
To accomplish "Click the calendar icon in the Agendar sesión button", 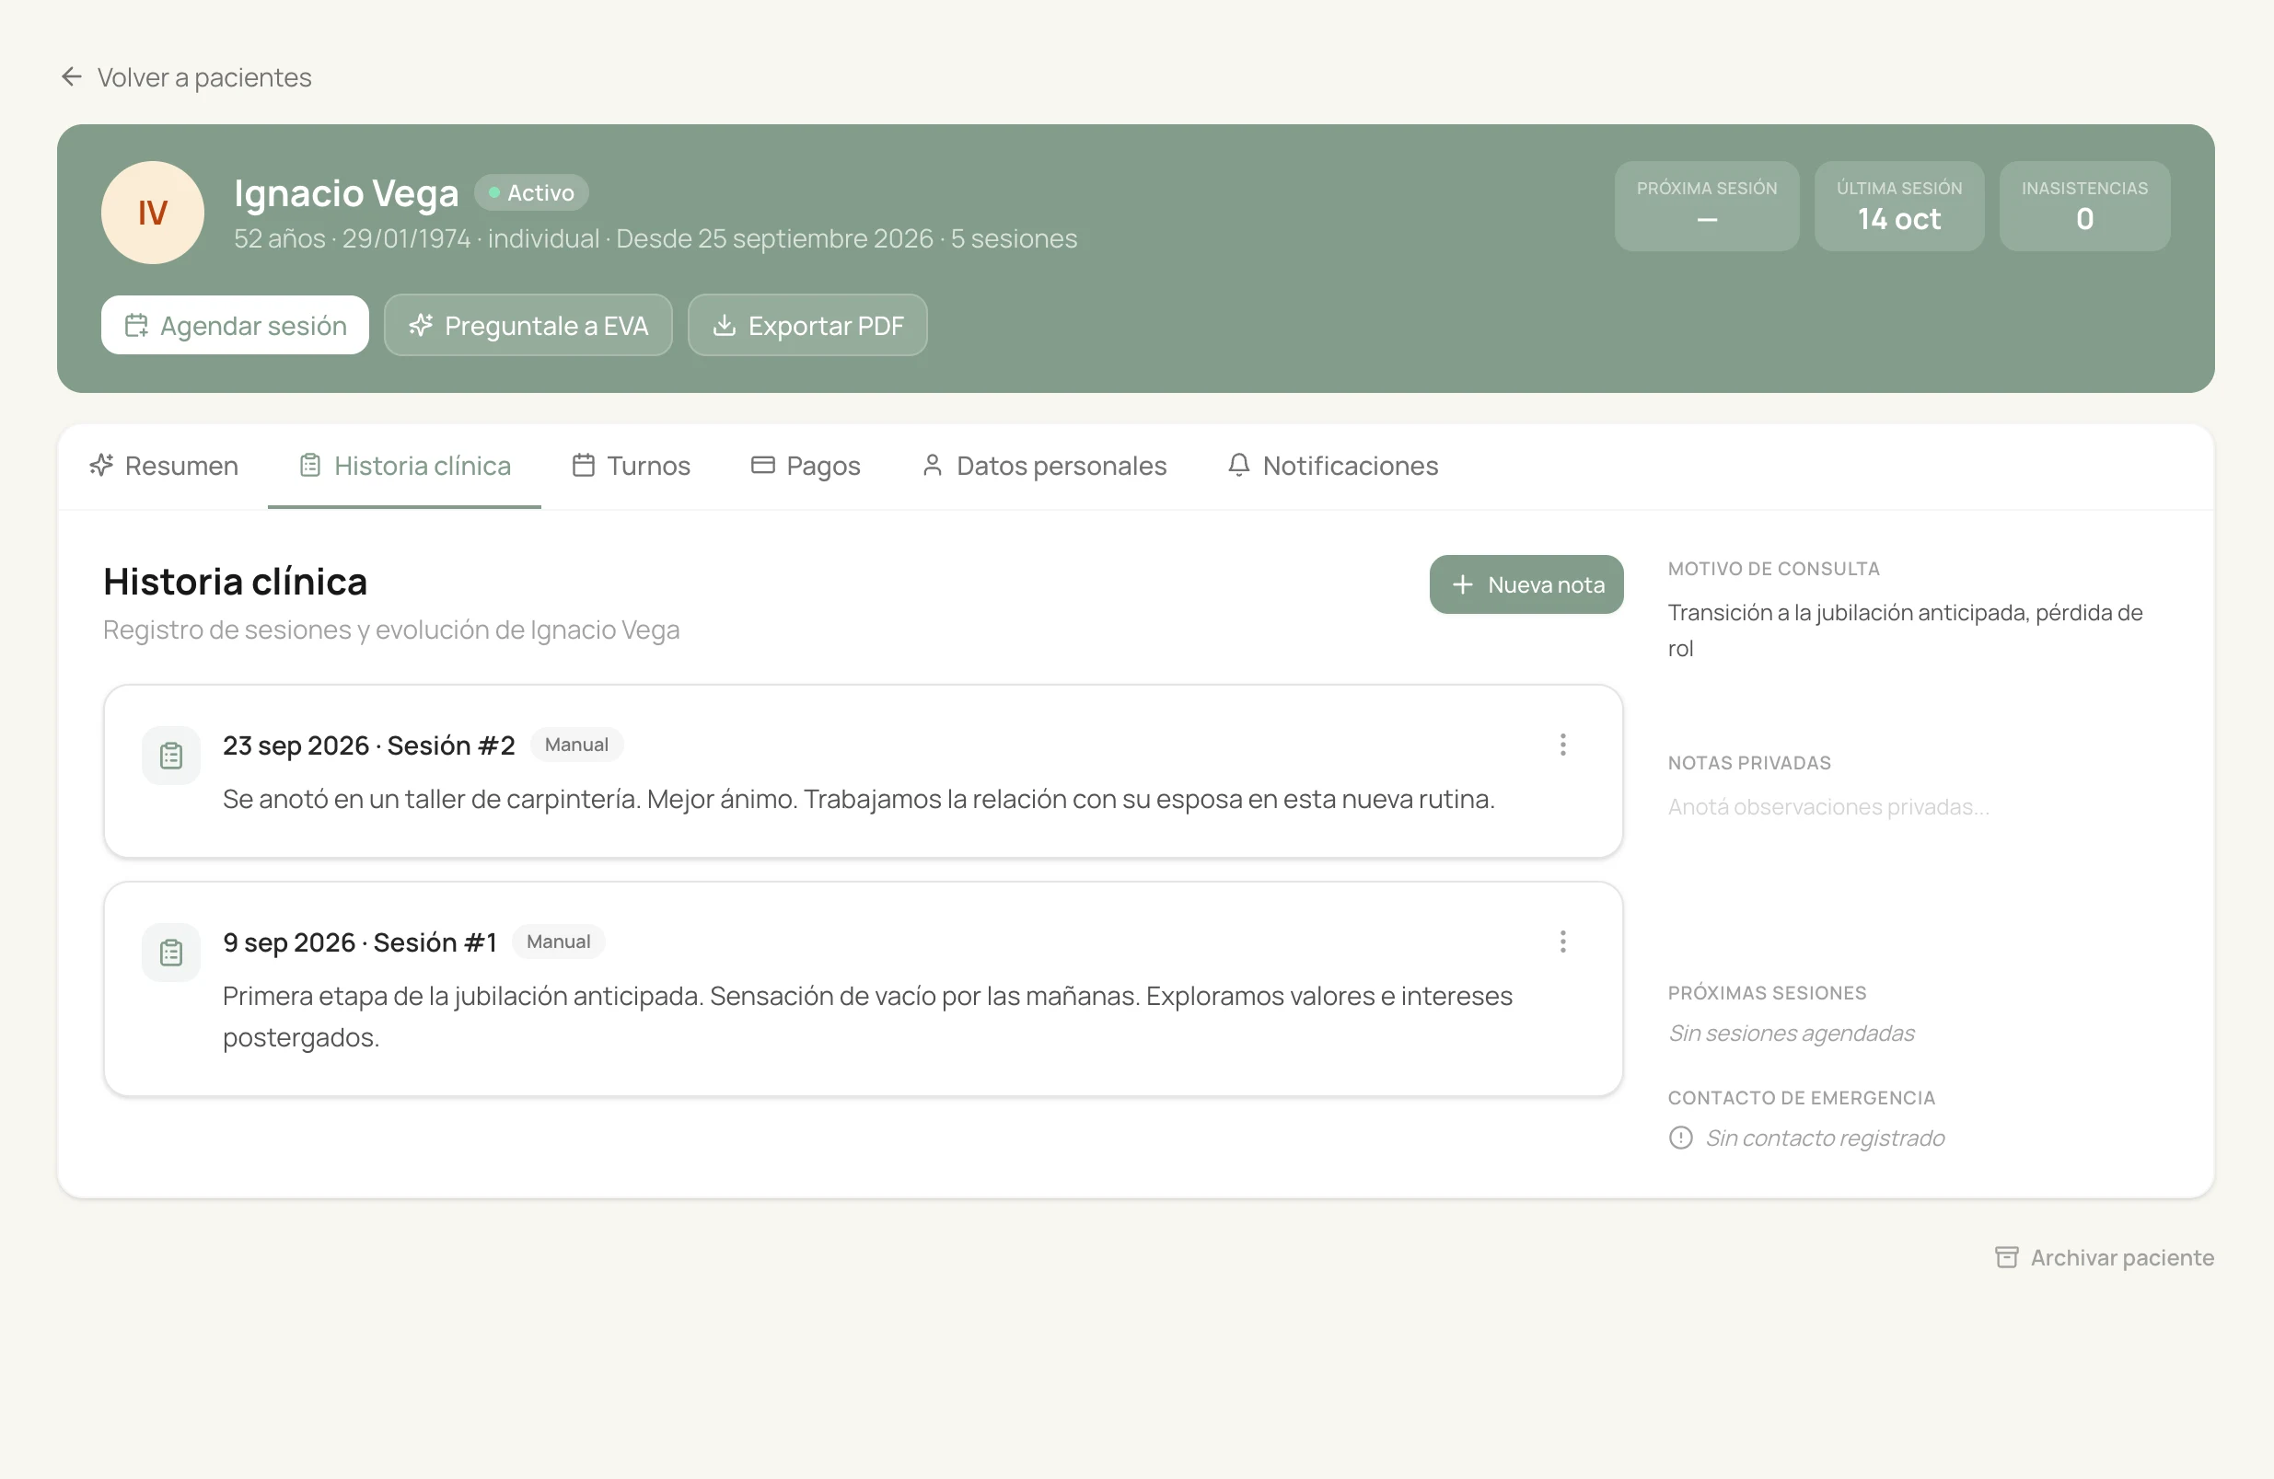I will [x=136, y=326].
